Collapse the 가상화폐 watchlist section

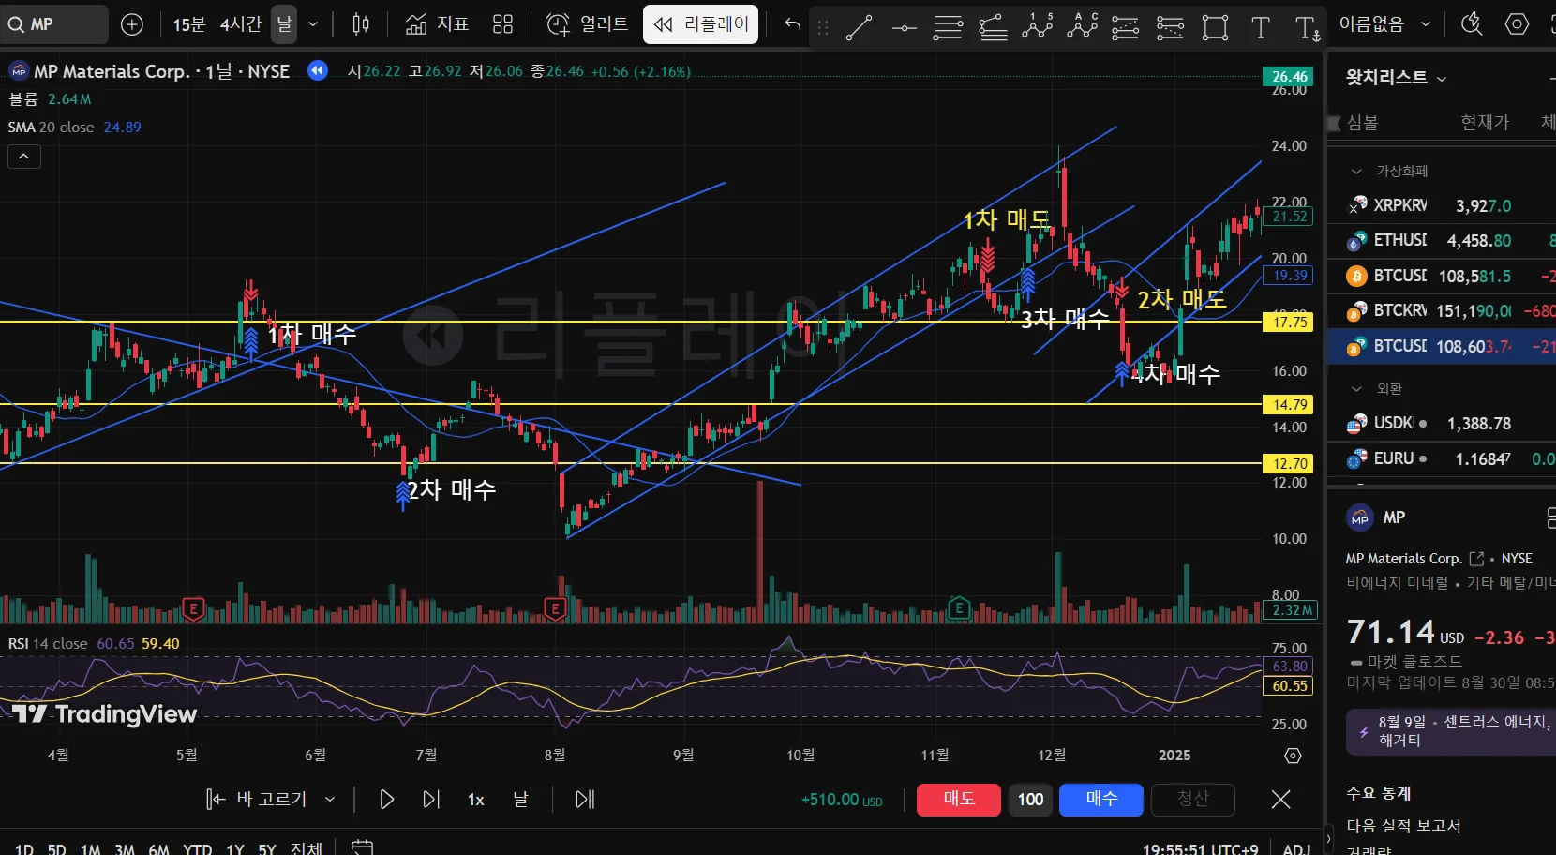pos(1356,172)
